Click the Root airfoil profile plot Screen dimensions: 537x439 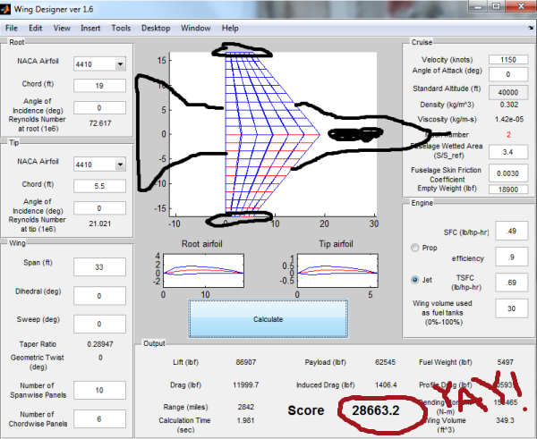pyautogui.click(x=201, y=271)
